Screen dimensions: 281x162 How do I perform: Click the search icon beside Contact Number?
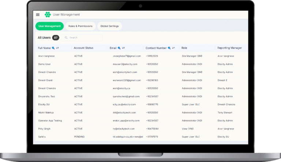click(x=169, y=48)
